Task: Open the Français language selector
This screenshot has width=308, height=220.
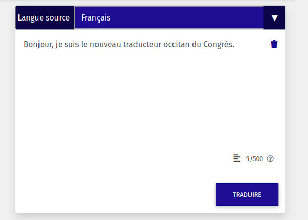Action: pos(169,18)
